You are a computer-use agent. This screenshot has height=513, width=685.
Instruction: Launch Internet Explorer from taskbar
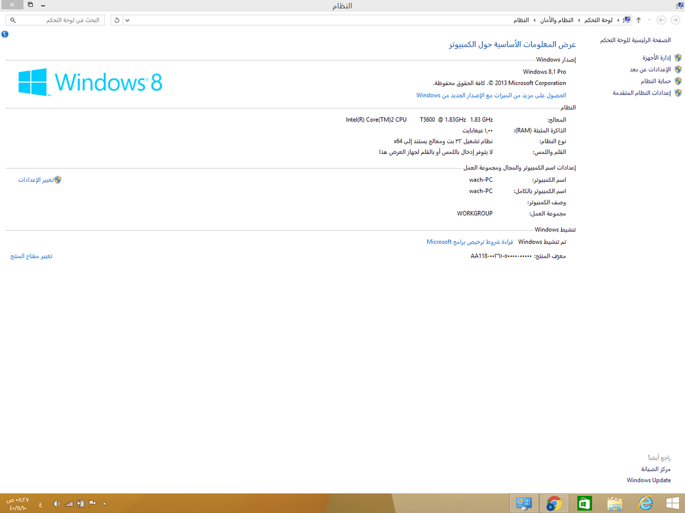coord(645,503)
